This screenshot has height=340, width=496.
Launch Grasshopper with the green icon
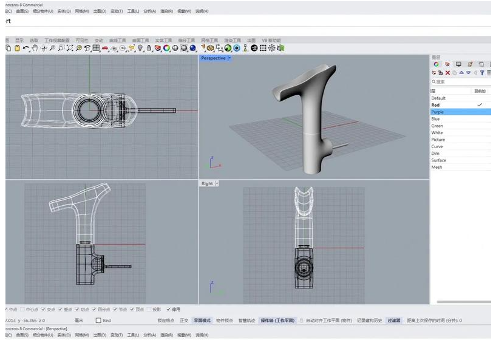(x=228, y=48)
